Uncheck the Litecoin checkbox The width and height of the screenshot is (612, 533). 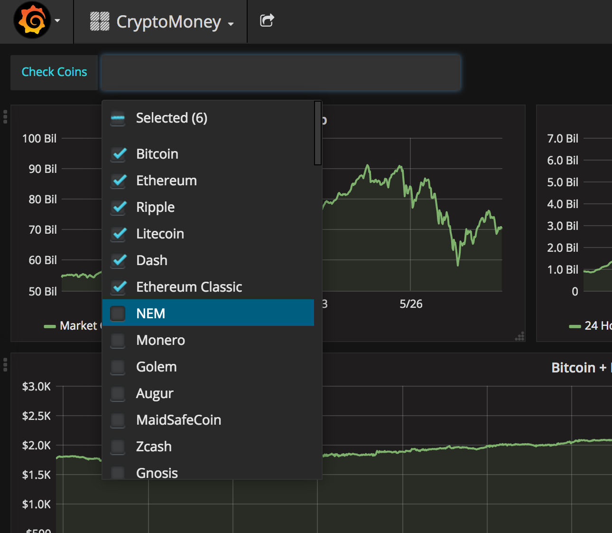click(118, 234)
